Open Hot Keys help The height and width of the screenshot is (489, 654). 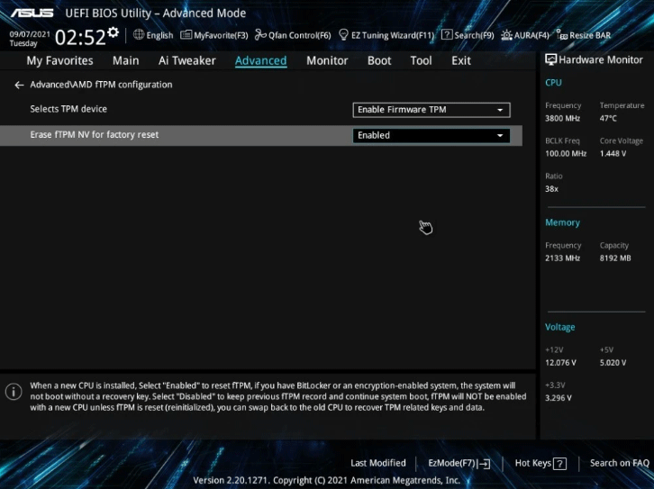click(540, 463)
